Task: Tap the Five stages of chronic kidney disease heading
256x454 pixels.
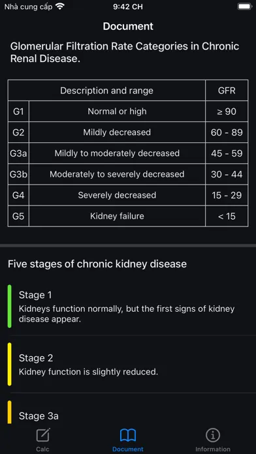Action: pyautogui.click(x=97, y=264)
